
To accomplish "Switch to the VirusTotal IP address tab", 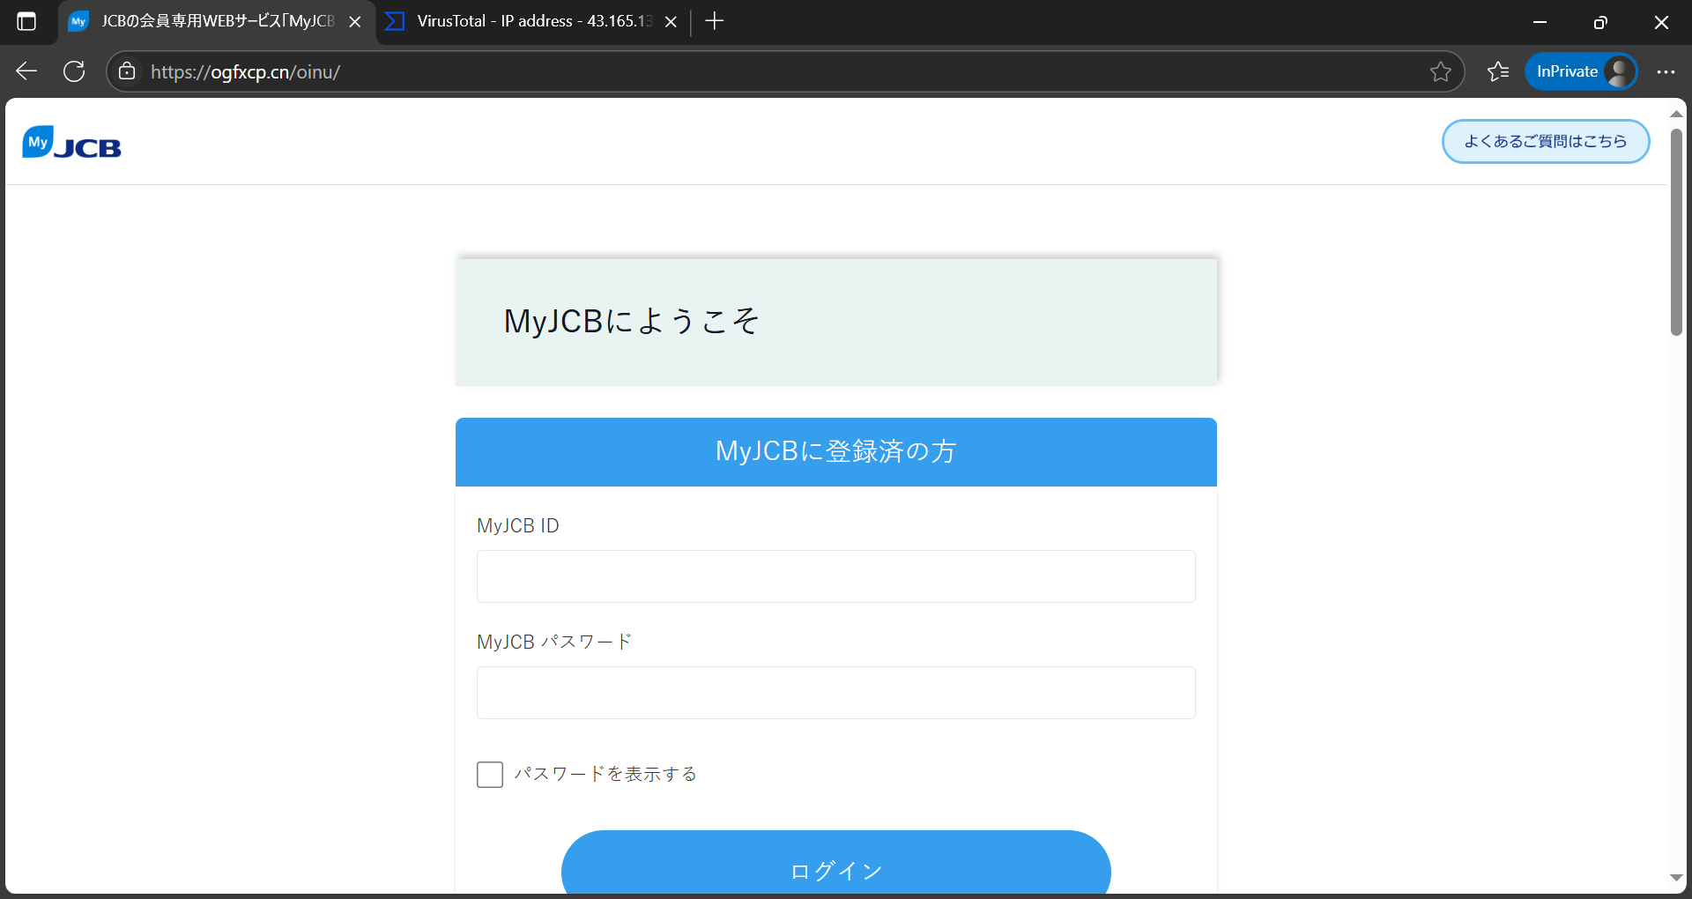I will tap(534, 21).
